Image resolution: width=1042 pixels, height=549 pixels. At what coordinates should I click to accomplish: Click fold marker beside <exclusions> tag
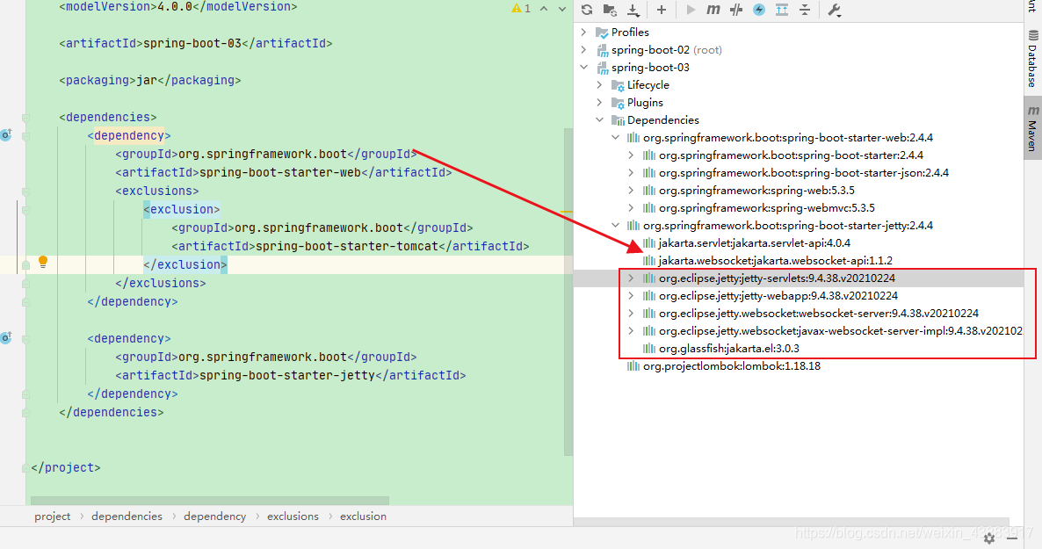(25, 191)
